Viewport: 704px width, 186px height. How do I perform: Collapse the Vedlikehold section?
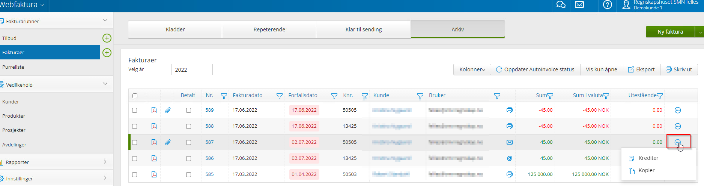tap(105, 84)
